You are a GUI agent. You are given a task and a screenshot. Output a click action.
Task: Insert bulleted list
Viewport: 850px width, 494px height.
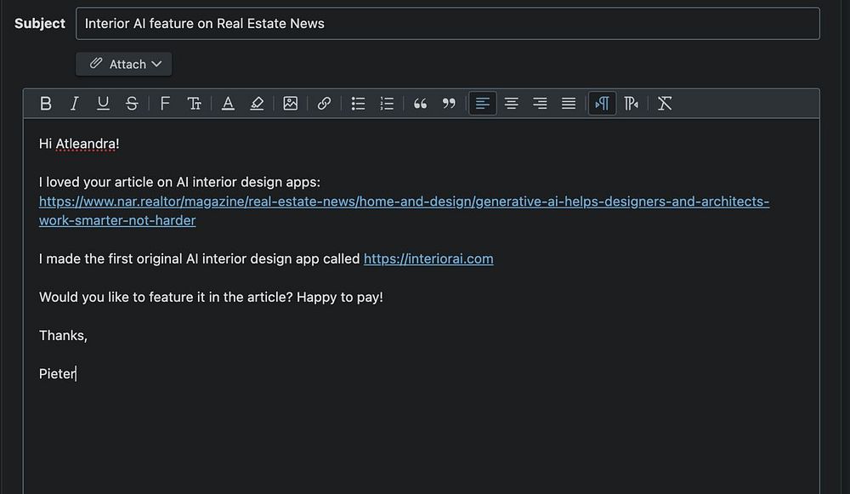click(x=358, y=104)
